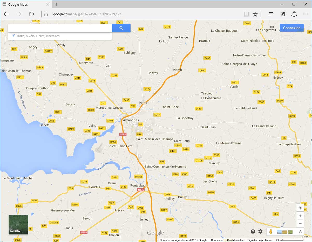Viewport: 312px width, 242px height.
Task: Click the my location target button
Action: (x=300, y=208)
